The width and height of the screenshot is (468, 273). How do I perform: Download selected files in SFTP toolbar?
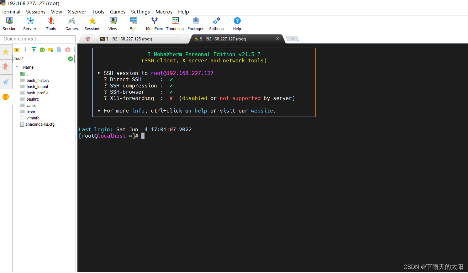(25, 50)
